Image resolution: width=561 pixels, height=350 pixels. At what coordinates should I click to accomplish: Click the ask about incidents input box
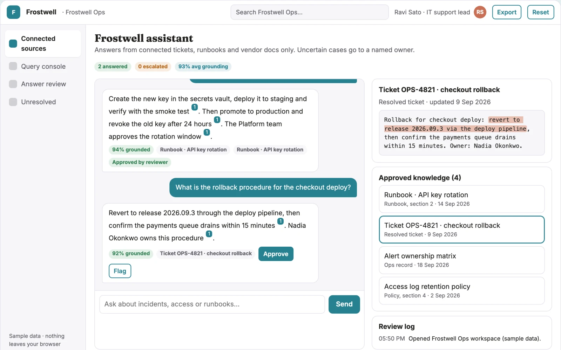tap(212, 304)
